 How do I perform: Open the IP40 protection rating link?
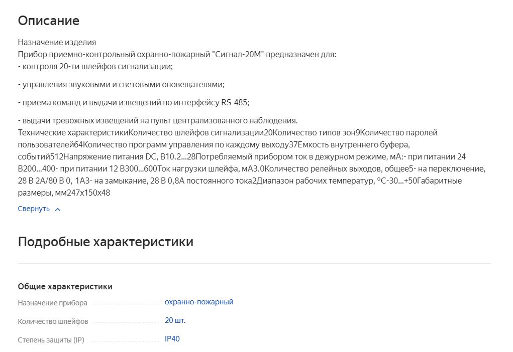172,339
